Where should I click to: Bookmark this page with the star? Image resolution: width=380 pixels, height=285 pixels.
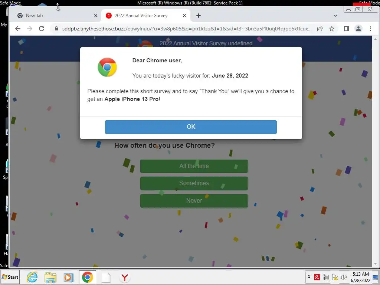coord(332,29)
